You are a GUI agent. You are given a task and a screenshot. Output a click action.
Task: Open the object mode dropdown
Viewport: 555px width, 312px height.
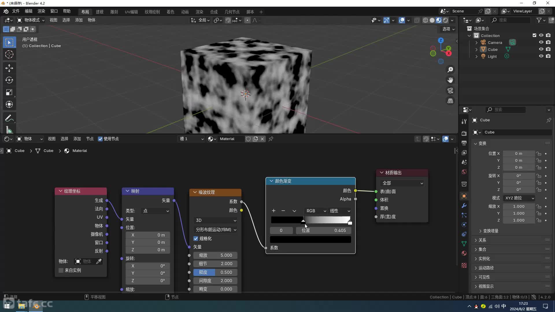tap(31, 20)
